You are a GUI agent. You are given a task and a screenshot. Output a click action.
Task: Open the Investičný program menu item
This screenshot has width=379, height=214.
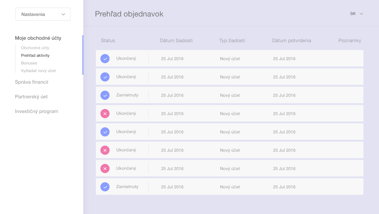pos(37,111)
